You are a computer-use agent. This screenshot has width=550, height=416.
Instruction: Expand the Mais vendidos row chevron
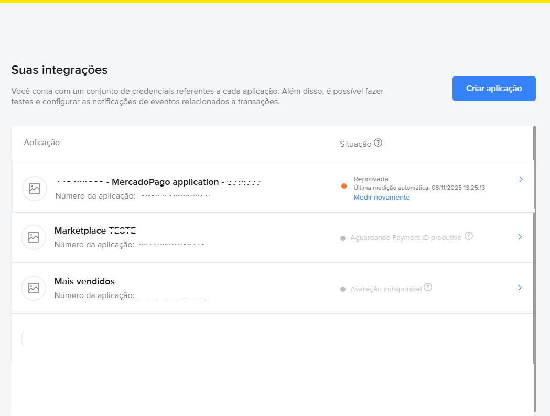(x=520, y=288)
